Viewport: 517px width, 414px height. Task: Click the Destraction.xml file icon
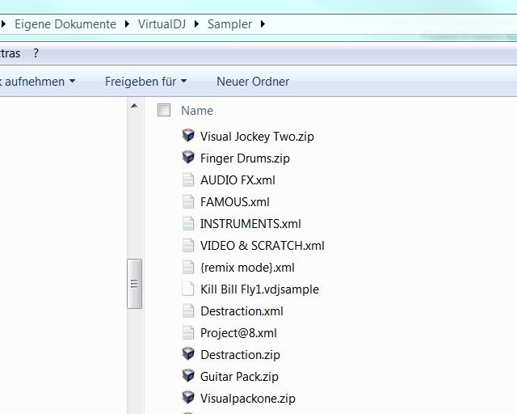coord(188,310)
